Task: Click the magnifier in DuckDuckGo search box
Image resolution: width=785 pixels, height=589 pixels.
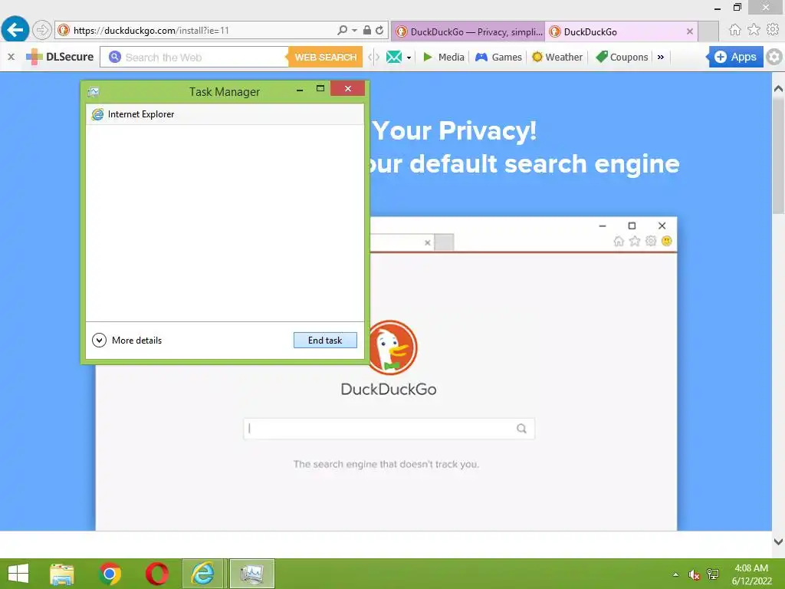Action: coord(521,429)
